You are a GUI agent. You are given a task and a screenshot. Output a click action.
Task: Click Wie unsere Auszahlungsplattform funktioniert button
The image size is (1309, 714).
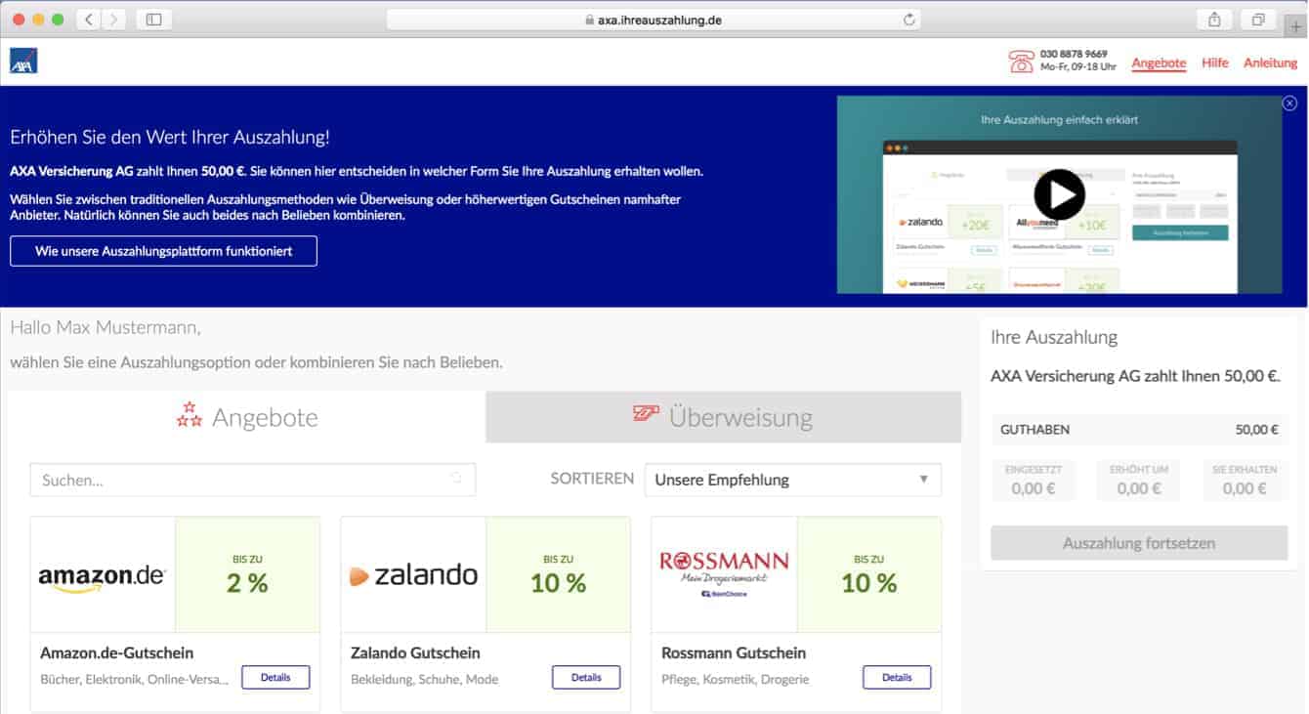[164, 251]
